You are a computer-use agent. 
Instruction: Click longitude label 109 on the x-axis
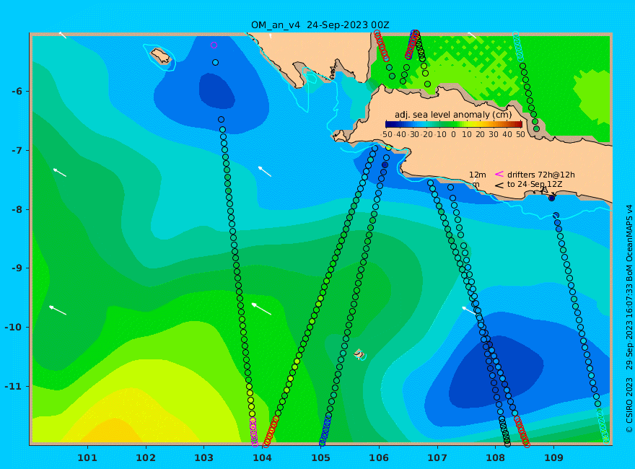pyautogui.click(x=554, y=458)
